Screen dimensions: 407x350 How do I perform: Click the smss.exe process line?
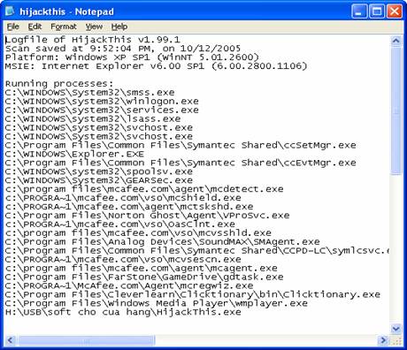tap(89, 93)
